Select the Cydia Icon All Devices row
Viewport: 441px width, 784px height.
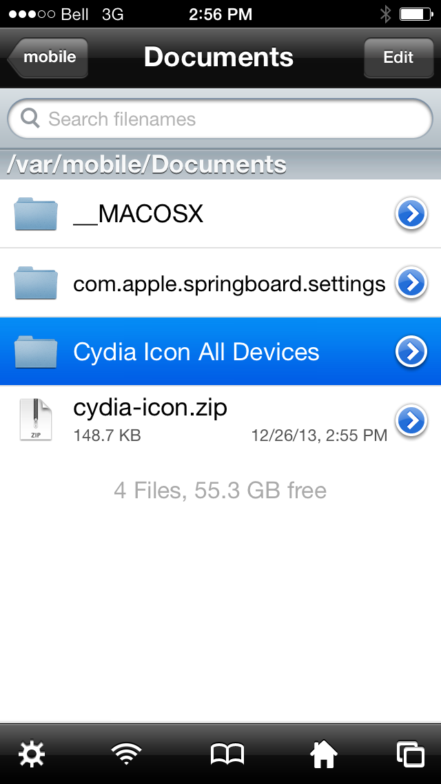pyautogui.click(x=220, y=351)
